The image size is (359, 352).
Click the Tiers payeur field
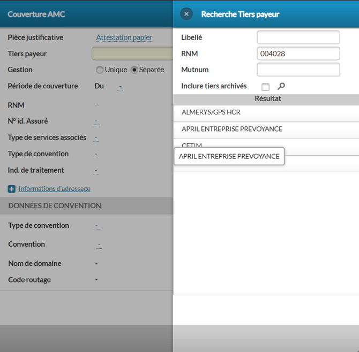click(132, 54)
